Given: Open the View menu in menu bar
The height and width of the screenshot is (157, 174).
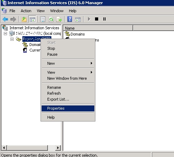Looking at the screenshot, I should (41, 11).
